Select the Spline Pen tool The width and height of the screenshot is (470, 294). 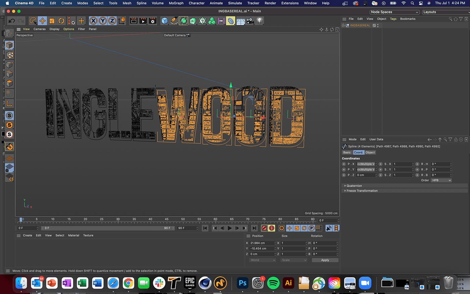(174, 21)
